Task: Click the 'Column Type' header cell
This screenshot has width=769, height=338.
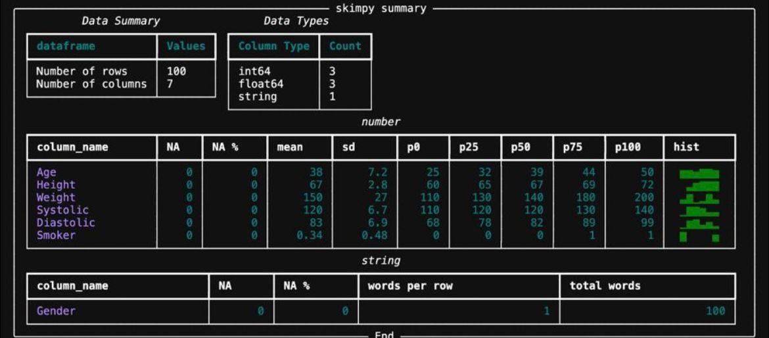Action: click(x=274, y=46)
